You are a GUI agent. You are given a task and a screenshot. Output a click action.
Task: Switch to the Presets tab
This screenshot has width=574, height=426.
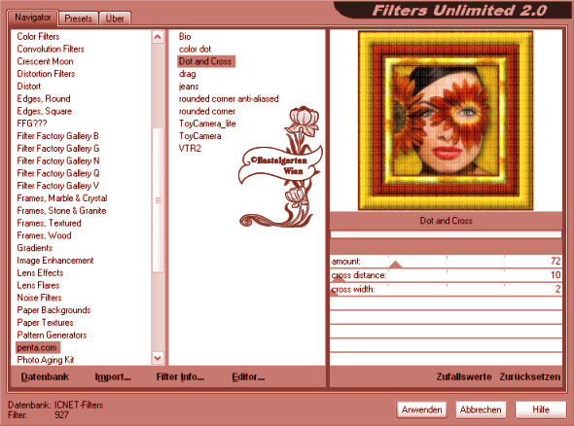[x=78, y=18]
